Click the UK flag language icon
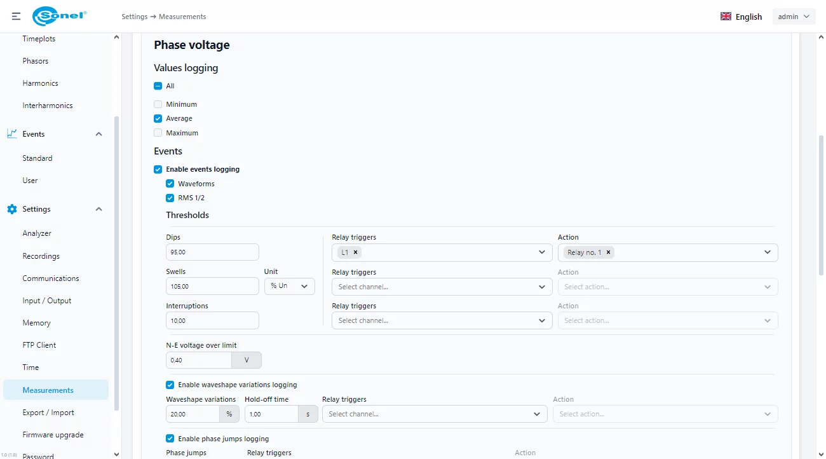 pyautogui.click(x=726, y=17)
